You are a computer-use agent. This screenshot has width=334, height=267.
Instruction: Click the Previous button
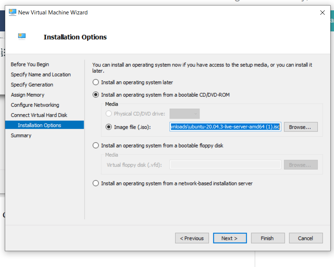[192, 238]
